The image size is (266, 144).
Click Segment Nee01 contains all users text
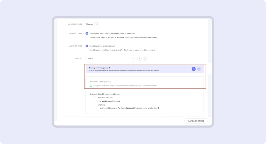click(x=105, y=94)
